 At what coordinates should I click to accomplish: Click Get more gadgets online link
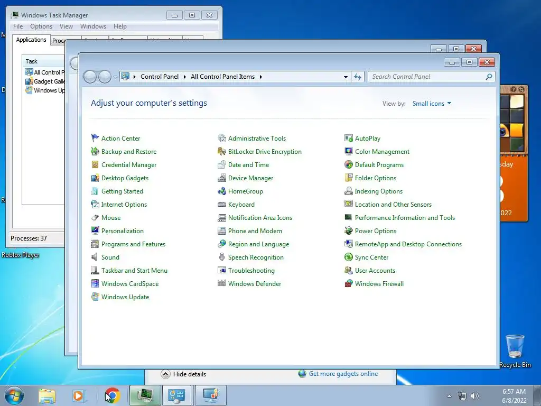[343, 374]
